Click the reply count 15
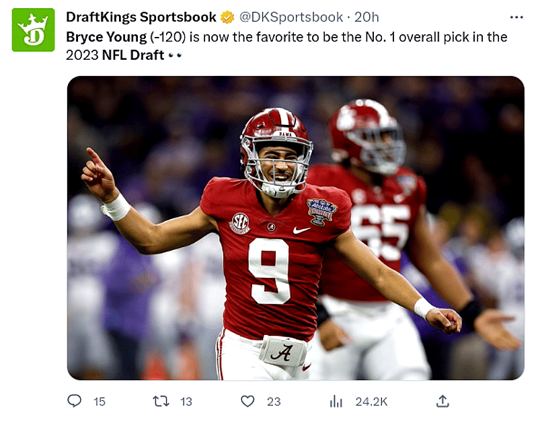Screen dimensions: 538x421 (100, 402)
